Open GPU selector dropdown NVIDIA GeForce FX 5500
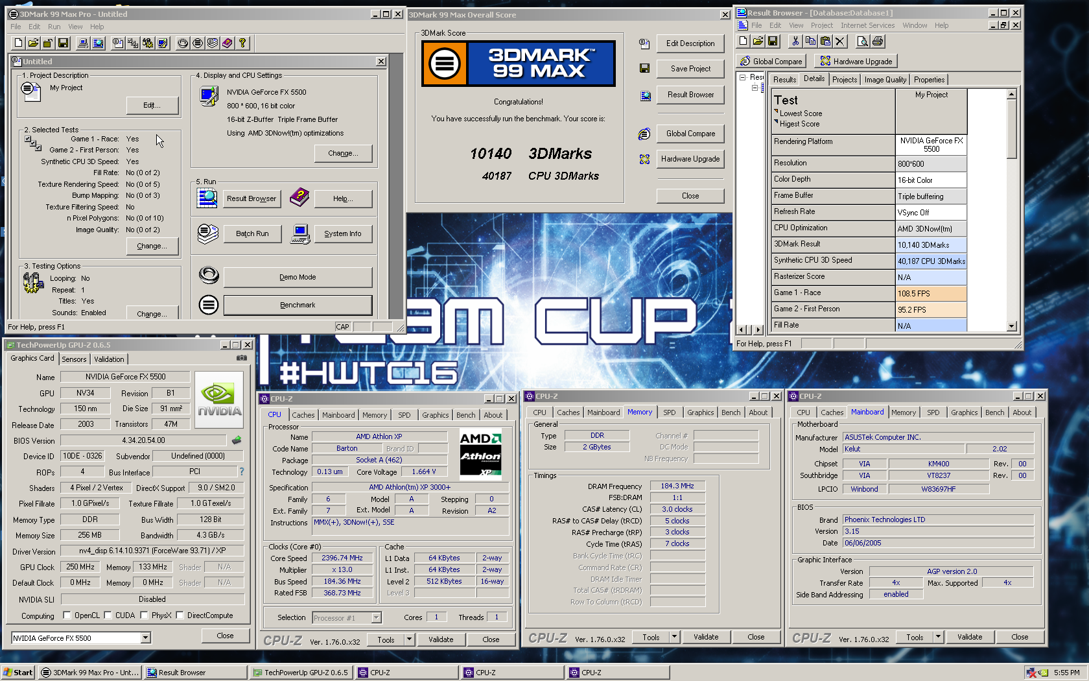The image size is (1089, 681). pos(146,638)
